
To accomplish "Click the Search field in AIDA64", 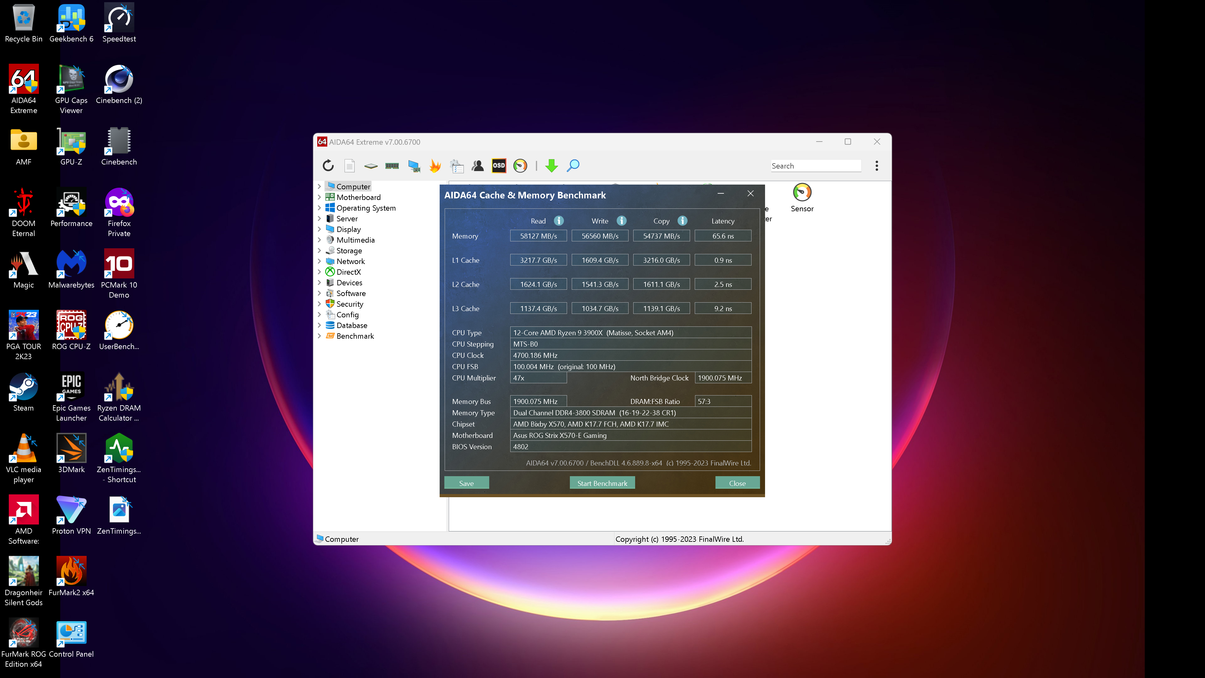I will (816, 166).
